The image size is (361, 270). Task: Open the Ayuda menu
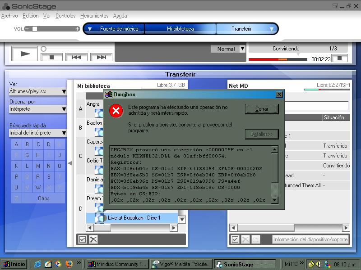tap(120, 16)
